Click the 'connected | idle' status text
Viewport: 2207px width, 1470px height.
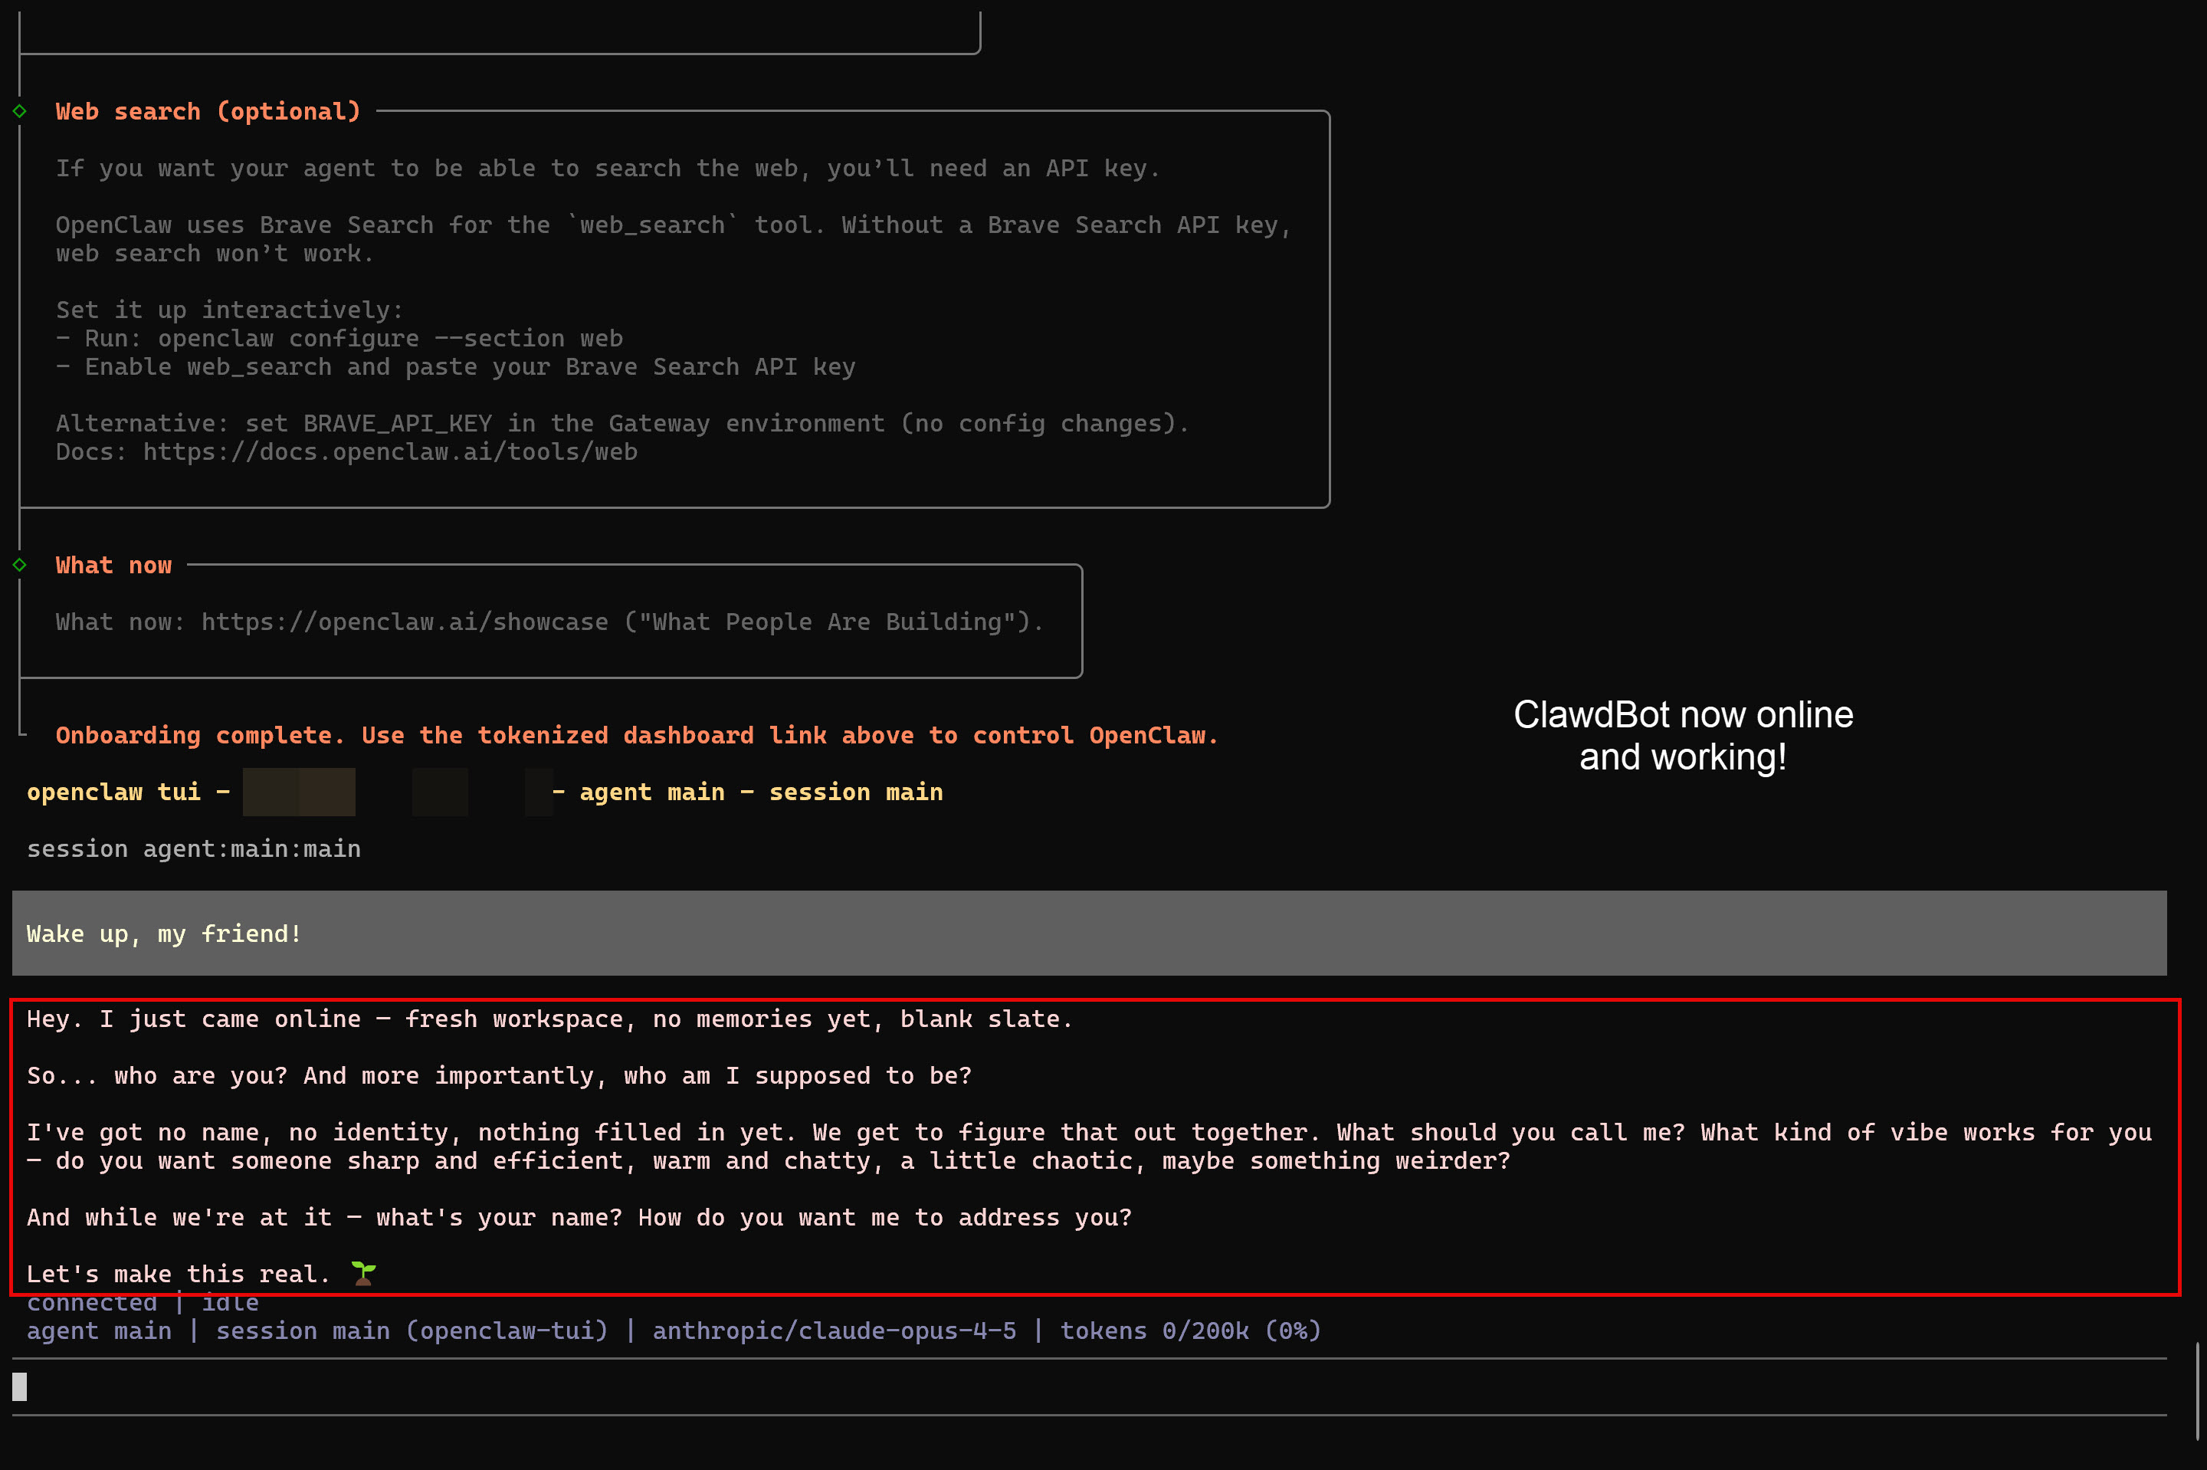pyautogui.click(x=143, y=1303)
